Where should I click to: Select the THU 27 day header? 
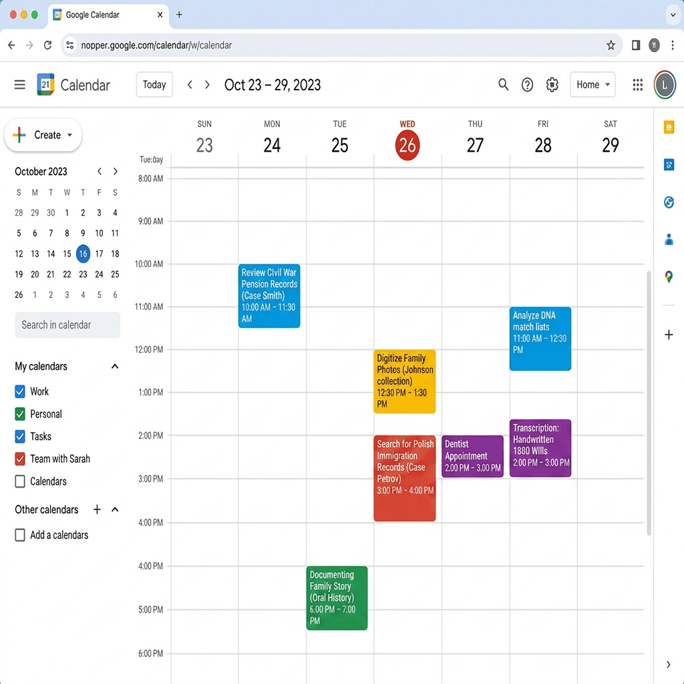click(475, 137)
